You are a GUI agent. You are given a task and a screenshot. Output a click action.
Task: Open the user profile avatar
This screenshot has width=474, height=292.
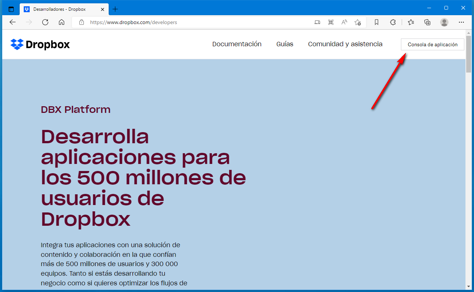444,22
